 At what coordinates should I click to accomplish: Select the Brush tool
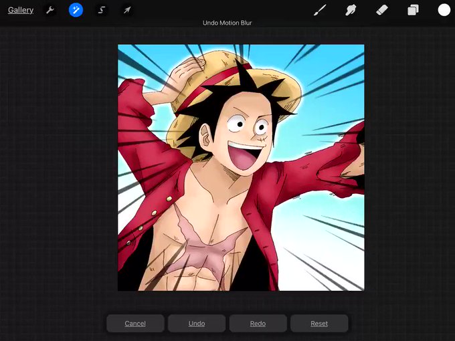(320, 10)
